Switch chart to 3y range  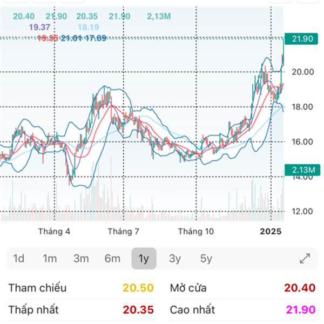pos(175,259)
